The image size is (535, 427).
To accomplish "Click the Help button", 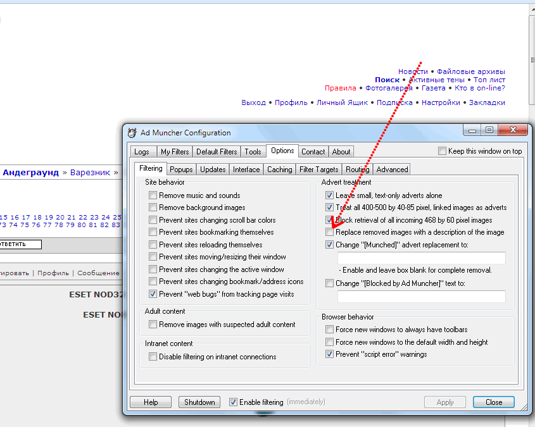I will click(151, 402).
